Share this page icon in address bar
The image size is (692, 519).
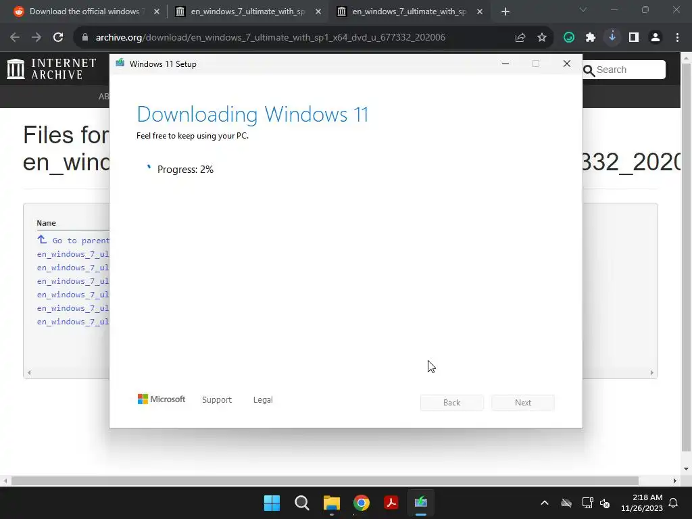click(520, 38)
